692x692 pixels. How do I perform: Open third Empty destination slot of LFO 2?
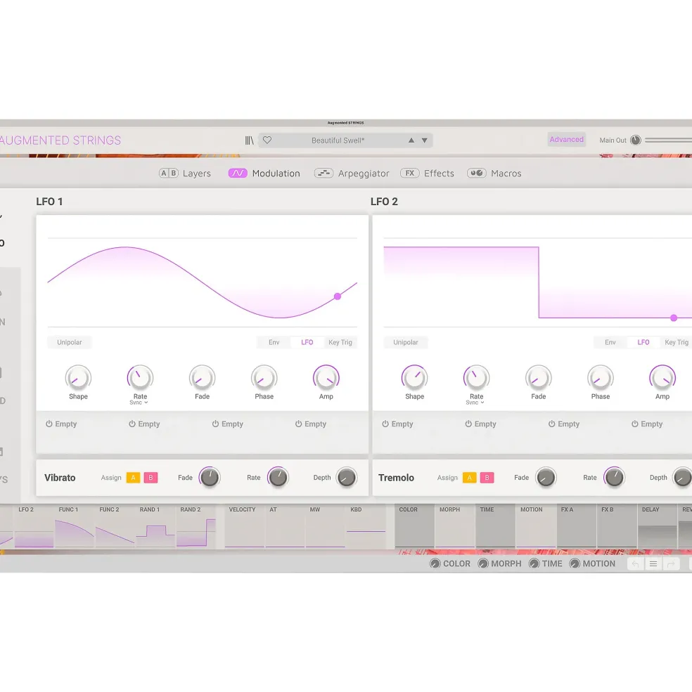(564, 424)
